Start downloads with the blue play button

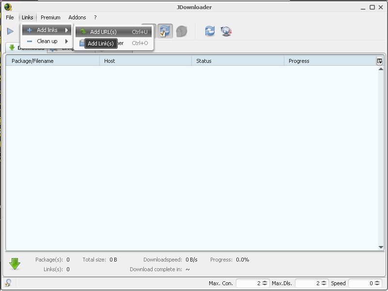(10, 31)
